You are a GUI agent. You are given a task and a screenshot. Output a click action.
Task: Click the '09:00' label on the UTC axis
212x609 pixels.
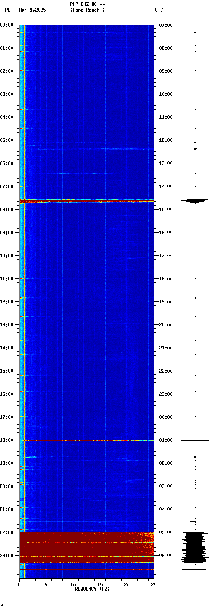pyautogui.click(x=166, y=71)
